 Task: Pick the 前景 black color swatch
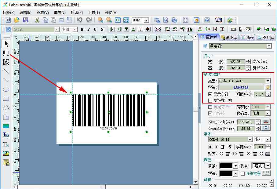226,166
